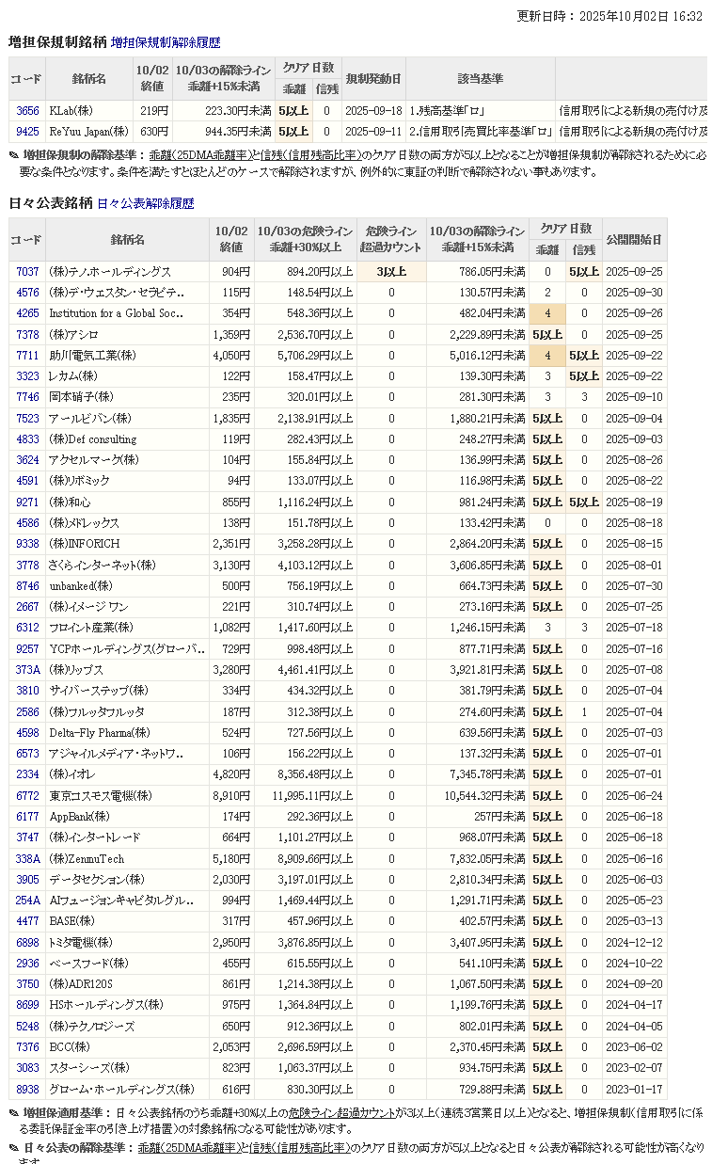Click the 公開開始日 column header
712x1164 pixels.
pyautogui.click(x=633, y=240)
